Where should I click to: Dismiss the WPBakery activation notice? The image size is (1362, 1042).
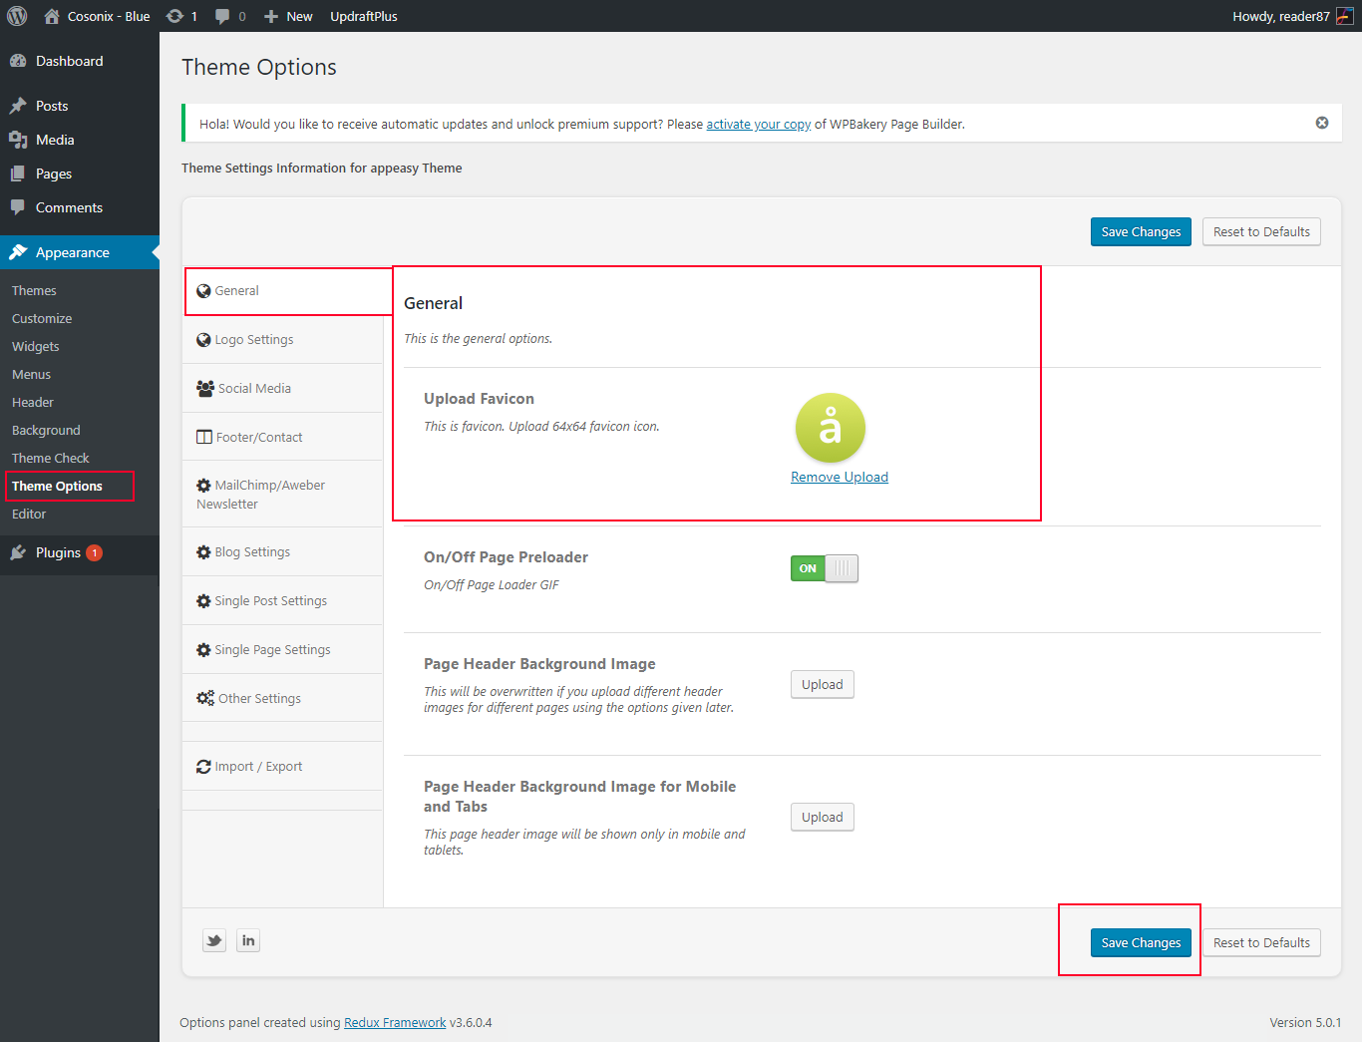pyautogui.click(x=1321, y=123)
